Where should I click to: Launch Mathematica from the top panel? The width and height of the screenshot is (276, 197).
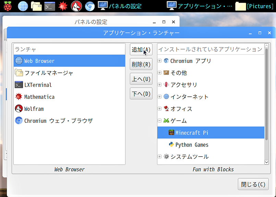click(x=63, y=6)
